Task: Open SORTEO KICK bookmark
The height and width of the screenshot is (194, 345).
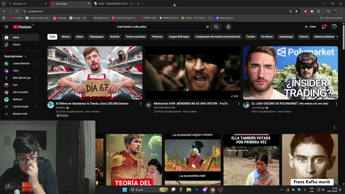Action: tap(148, 18)
